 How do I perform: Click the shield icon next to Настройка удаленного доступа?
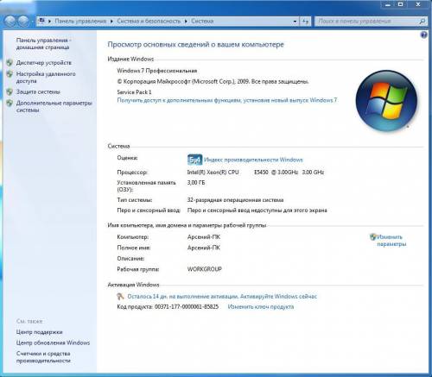coord(10,74)
